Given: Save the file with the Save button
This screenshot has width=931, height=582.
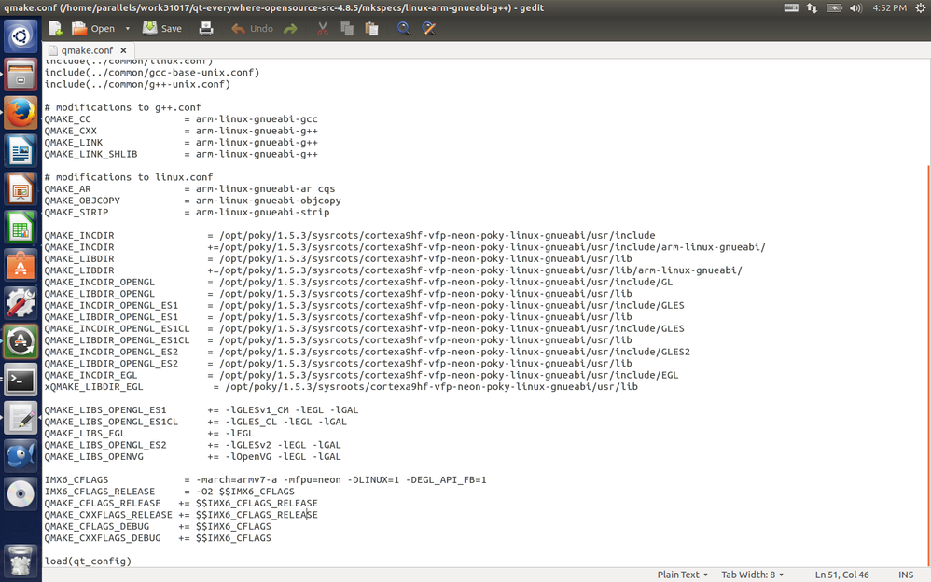Looking at the screenshot, I should tap(160, 28).
